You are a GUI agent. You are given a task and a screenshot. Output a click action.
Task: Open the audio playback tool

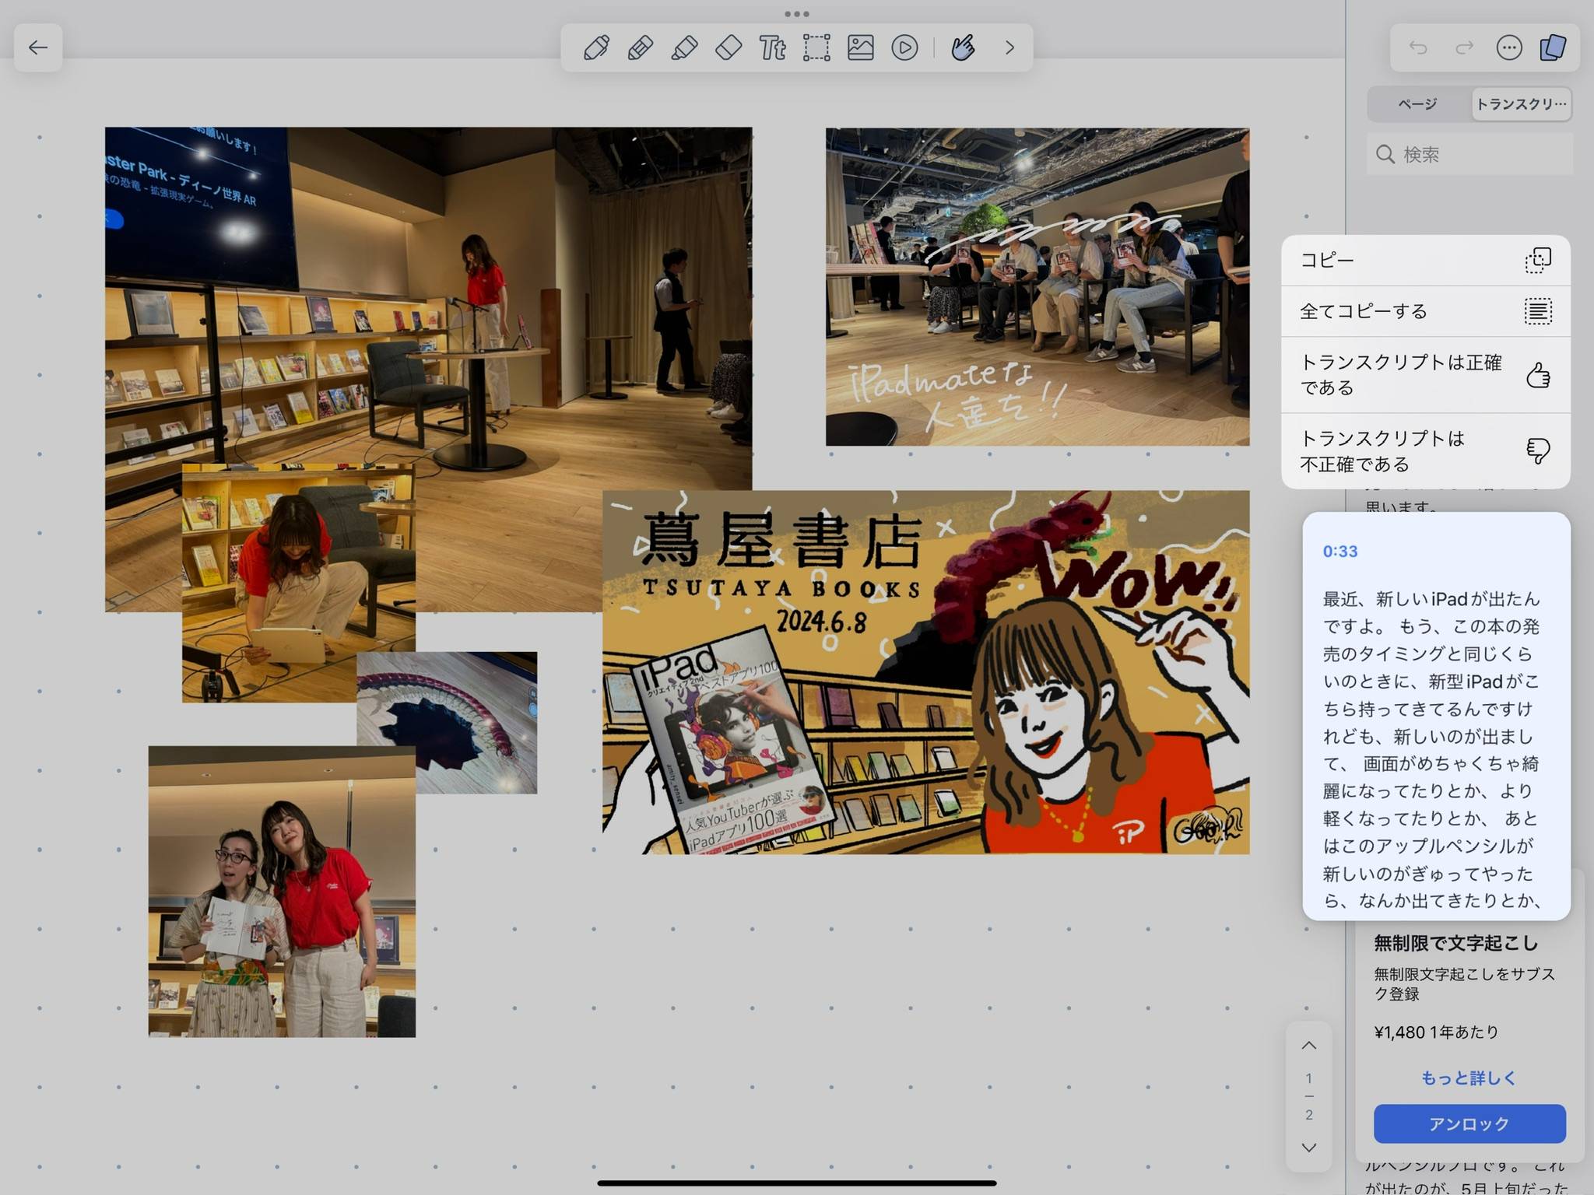[x=904, y=47]
